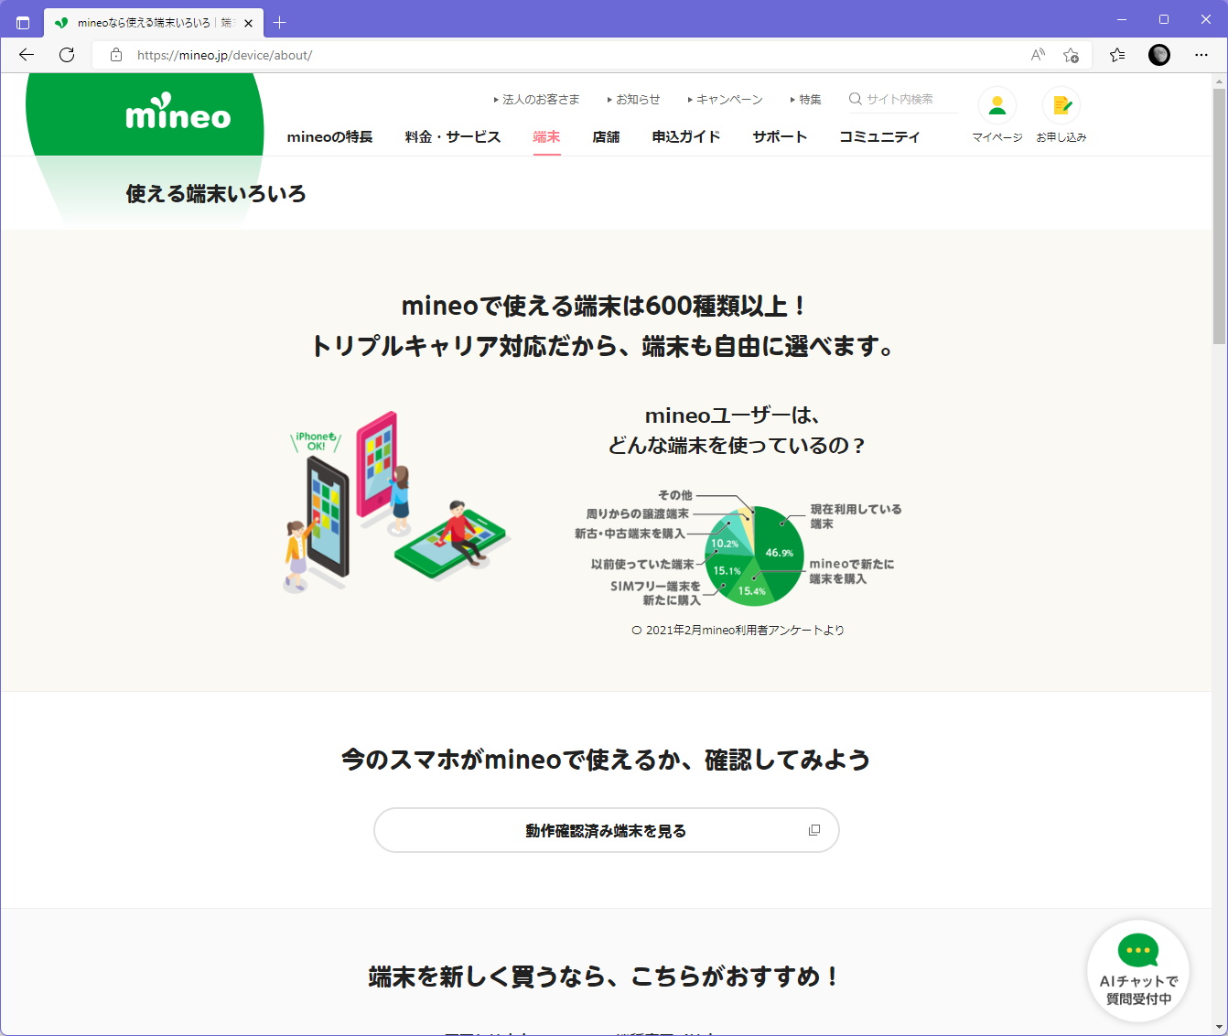Open the browser settings ellipsis menu
This screenshot has width=1228, height=1036.
[x=1201, y=55]
